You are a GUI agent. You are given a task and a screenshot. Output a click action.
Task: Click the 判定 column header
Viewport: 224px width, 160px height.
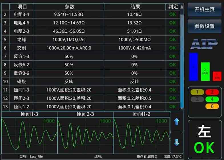[x=173, y=7]
